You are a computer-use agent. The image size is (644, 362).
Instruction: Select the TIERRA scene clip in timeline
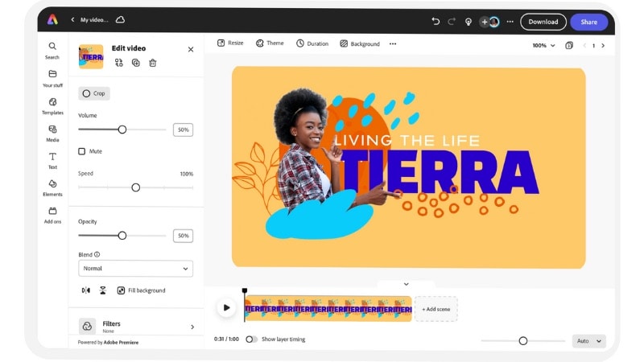coord(328,309)
